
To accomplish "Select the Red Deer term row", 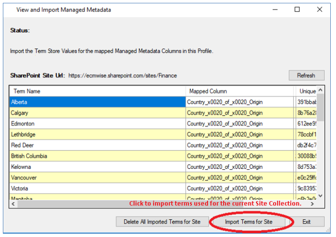I will (x=97, y=145).
